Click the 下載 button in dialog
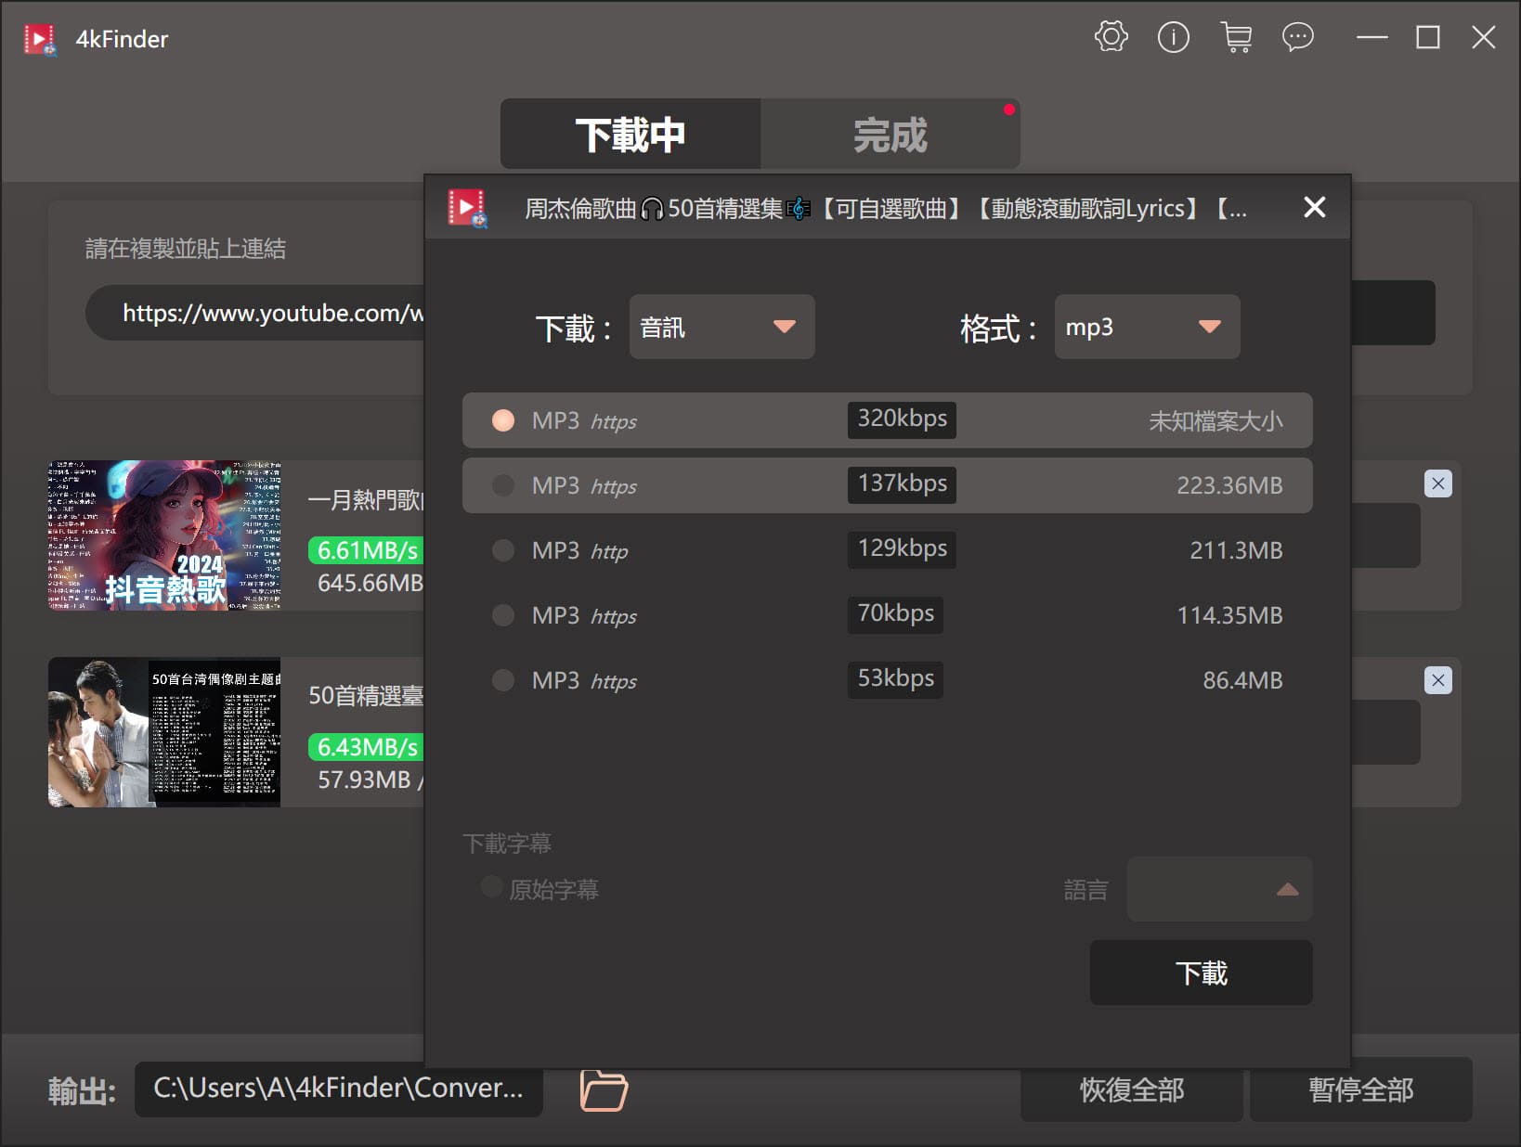 point(1201,973)
